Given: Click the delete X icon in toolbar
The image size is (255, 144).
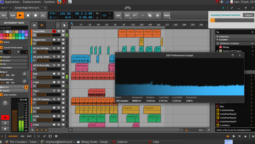Looking at the screenshot, I should [157, 15].
